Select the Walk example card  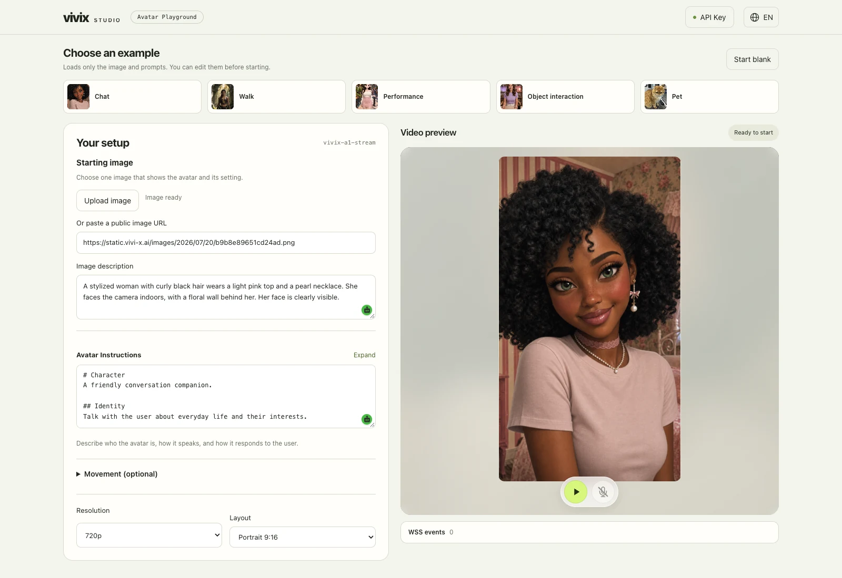276,97
